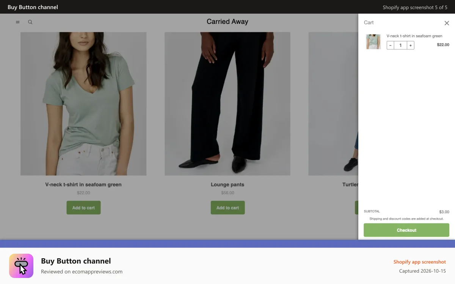Viewport: 455px width, 284px height.
Task: Add V-neck t-shirt to cart
Action: click(x=83, y=208)
